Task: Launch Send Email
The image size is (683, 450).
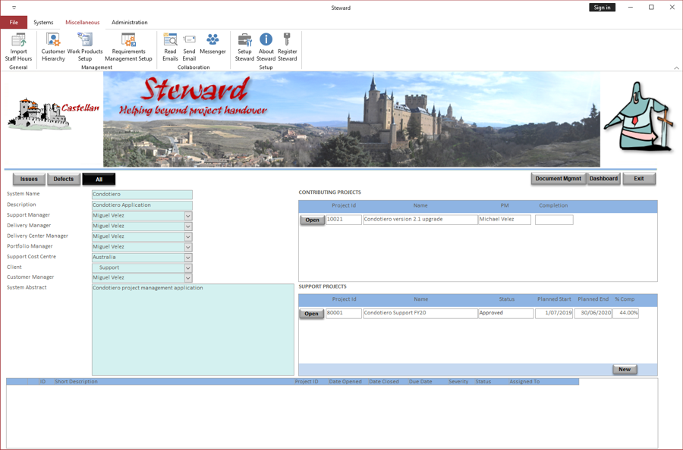Action: pos(189,47)
